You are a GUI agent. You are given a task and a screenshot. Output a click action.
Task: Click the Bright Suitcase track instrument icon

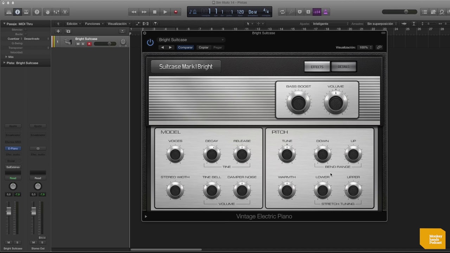click(68, 42)
